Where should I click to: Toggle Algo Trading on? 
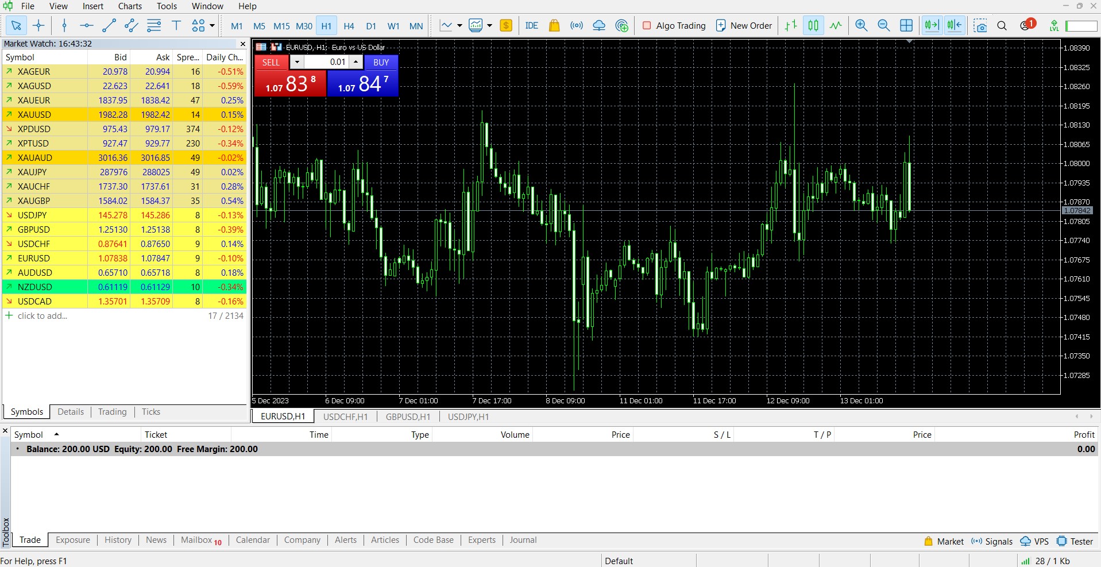tap(674, 26)
